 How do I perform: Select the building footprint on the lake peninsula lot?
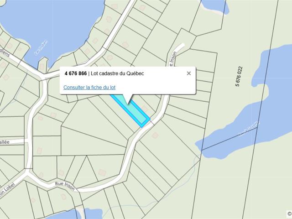42,67
